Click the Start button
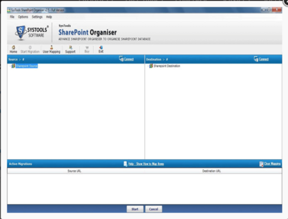 coord(135,209)
